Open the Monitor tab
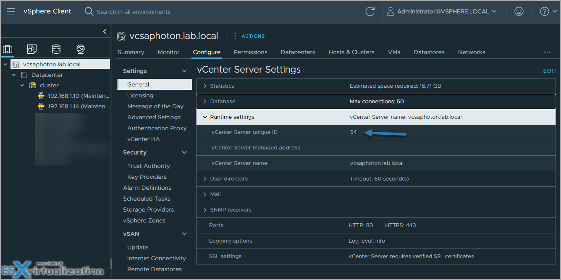Screen dimensions: 561x280 (168, 52)
